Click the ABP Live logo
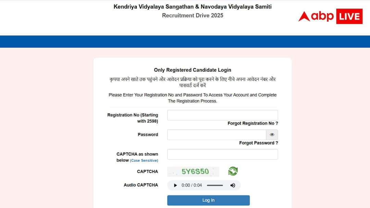 tap(330, 16)
